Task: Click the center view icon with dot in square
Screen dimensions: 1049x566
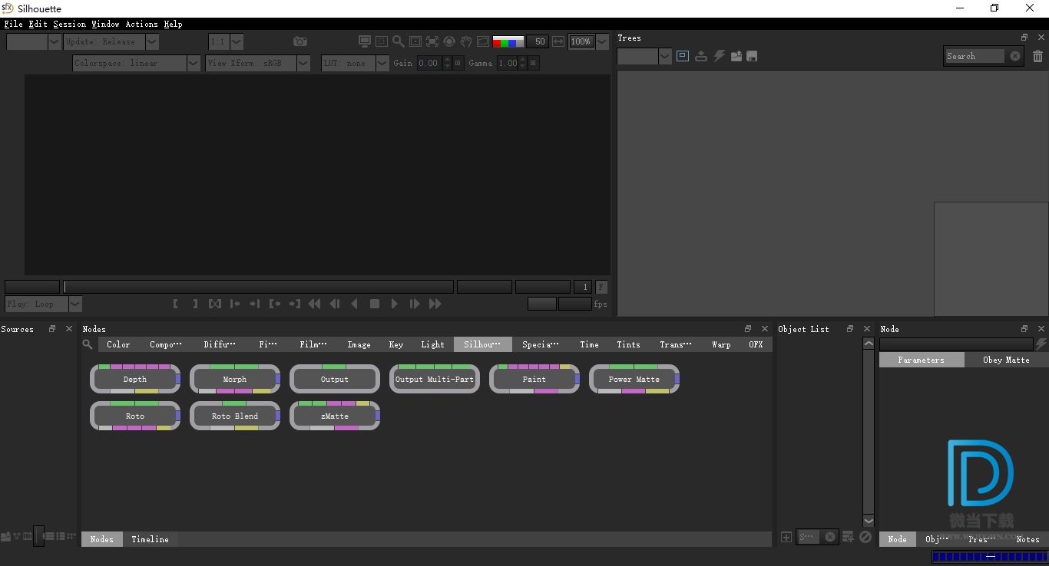Action: point(415,41)
